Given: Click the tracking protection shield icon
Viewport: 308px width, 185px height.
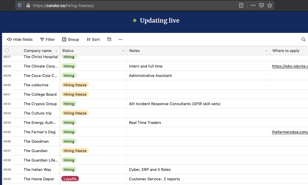Looking at the screenshot, I should tap(20, 6).
